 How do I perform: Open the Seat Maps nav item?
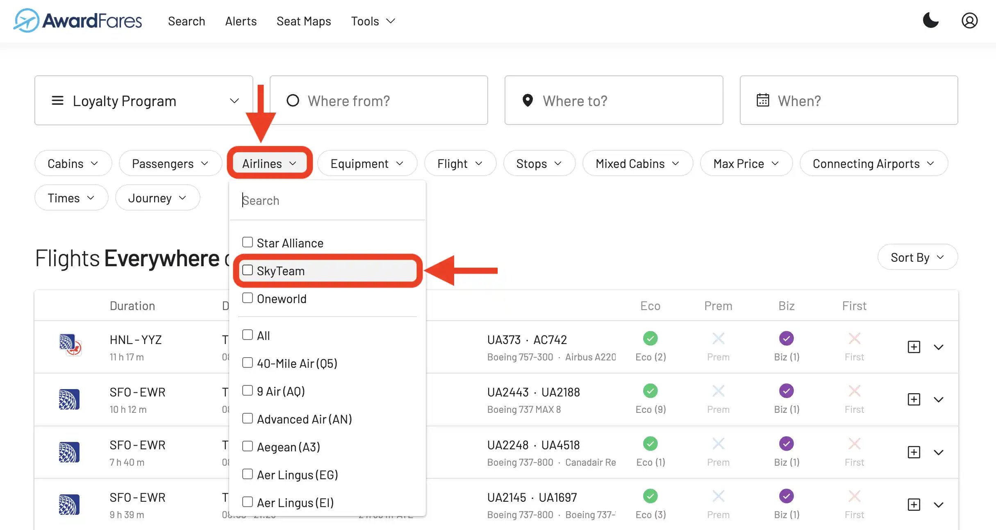(304, 21)
